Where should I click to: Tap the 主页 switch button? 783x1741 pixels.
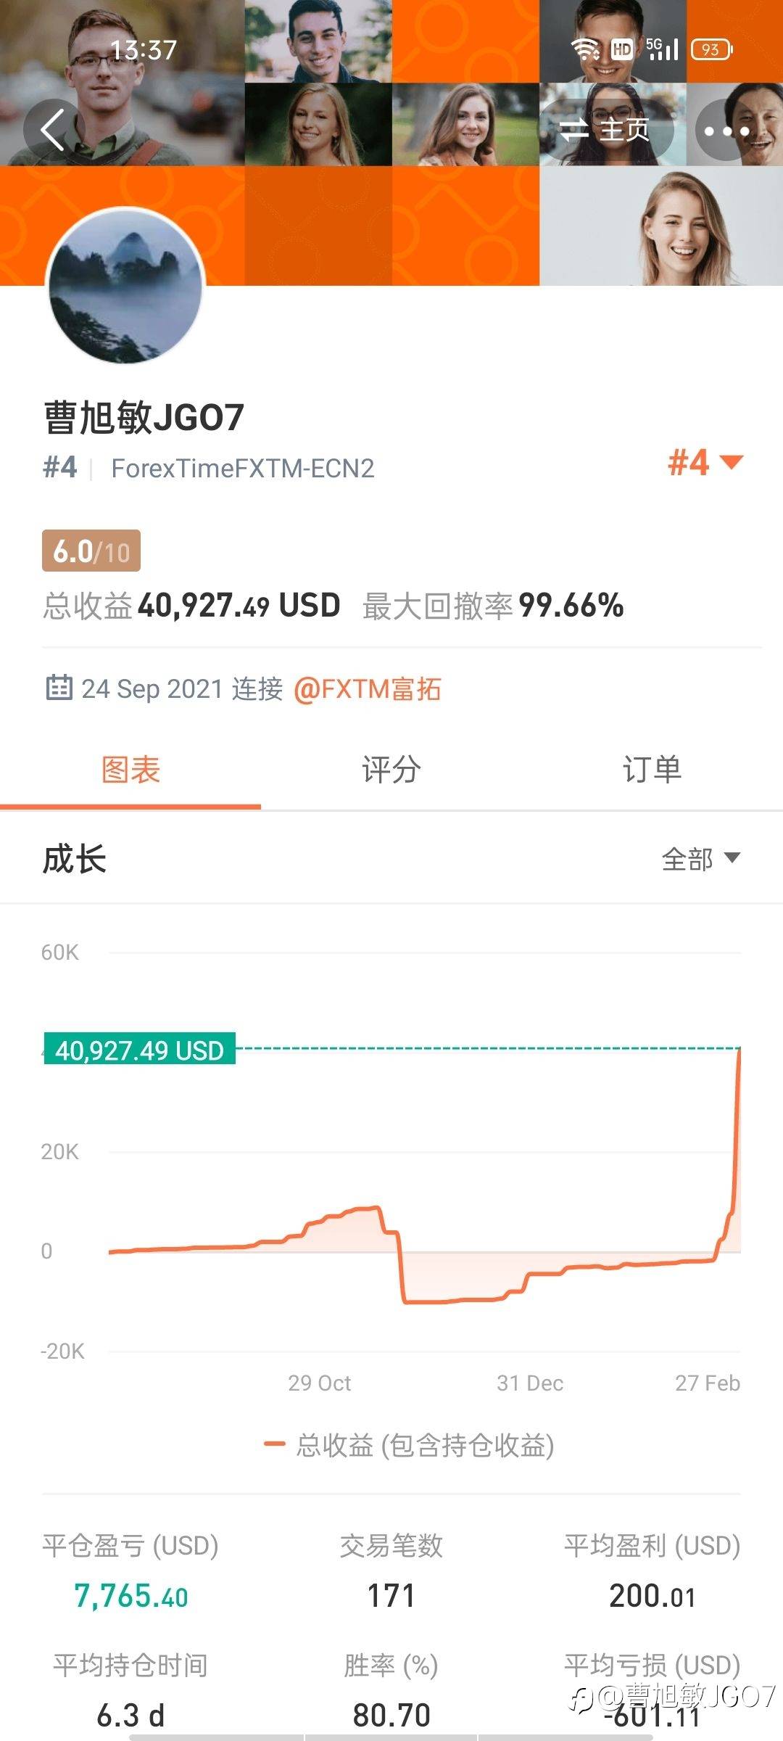(606, 131)
